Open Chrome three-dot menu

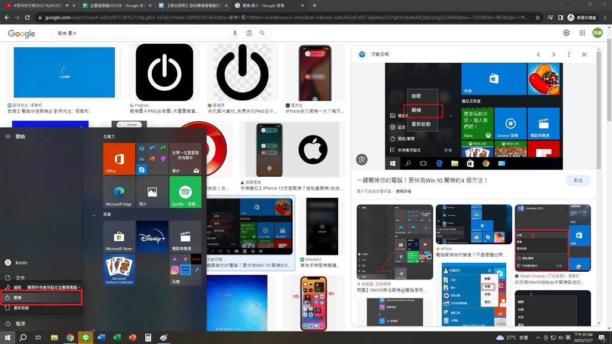pyautogui.click(x=605, y=17)
